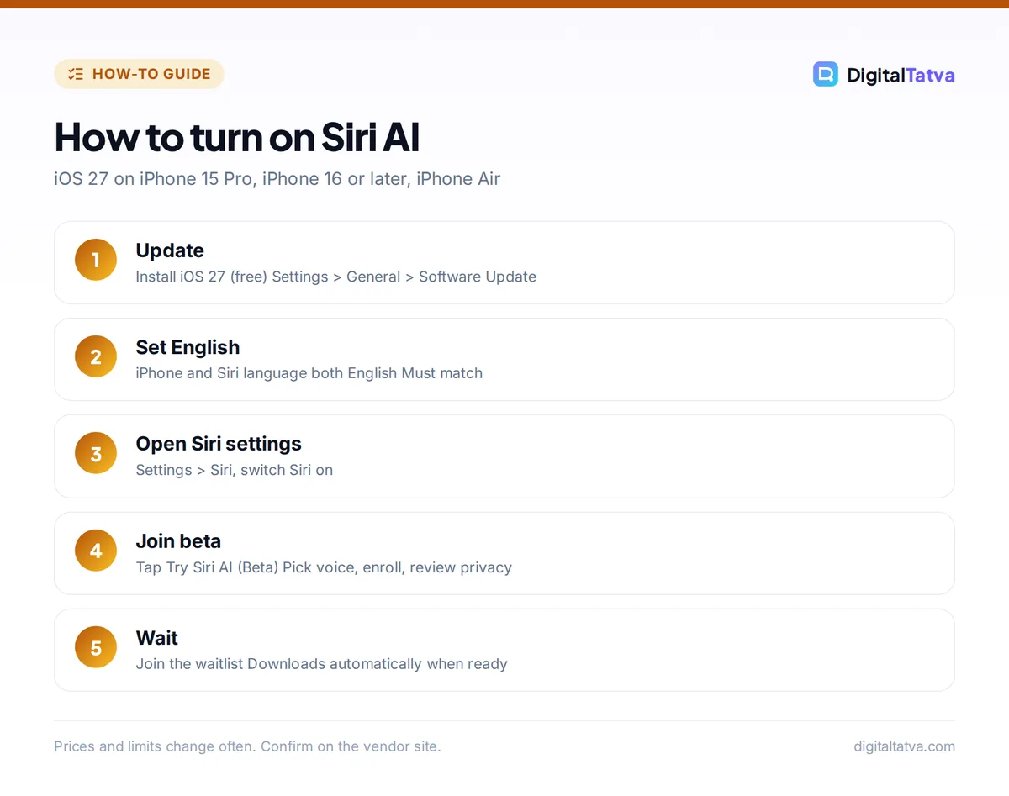Select the Join the waitlist description line
1009x796 pixels.
[x=322, y=664]
